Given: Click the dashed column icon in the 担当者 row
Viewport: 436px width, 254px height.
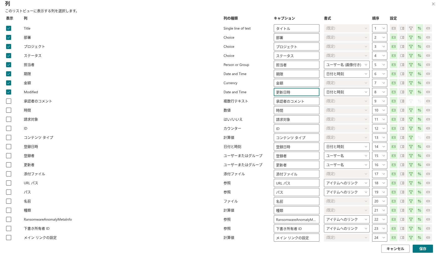Looking at the screenshot, I should (402, 65).
